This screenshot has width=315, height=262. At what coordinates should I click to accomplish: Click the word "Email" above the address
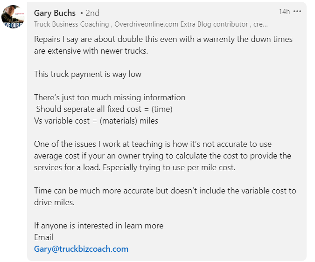coord(44,237)
